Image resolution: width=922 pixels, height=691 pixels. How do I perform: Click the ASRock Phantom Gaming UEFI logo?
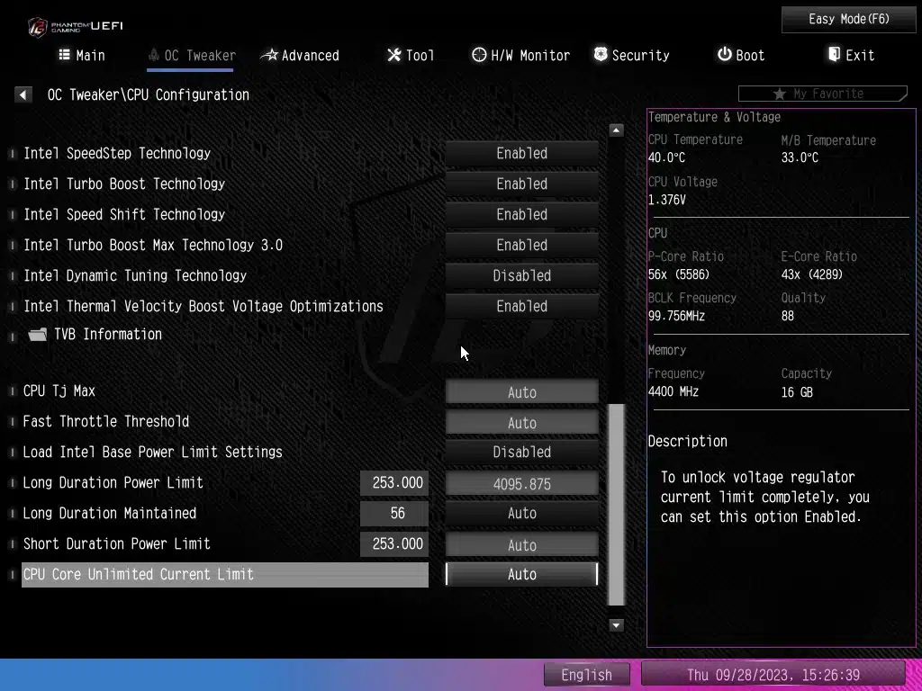(x=76, y=26)
